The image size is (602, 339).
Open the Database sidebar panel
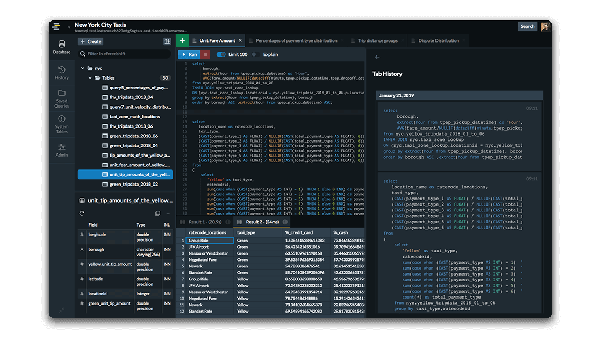[61, 47]
